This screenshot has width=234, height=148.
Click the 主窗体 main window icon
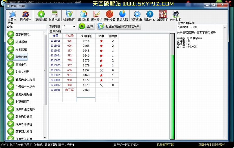(12, 15)
